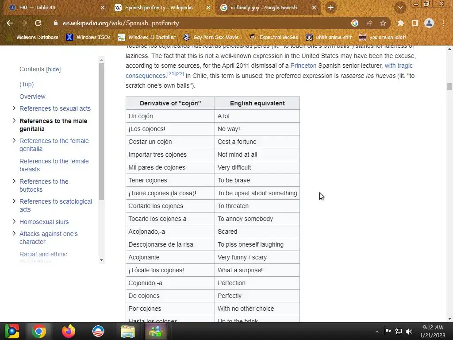Expand References to scatological acts section
453x340 pixels.
coord(14,201)
